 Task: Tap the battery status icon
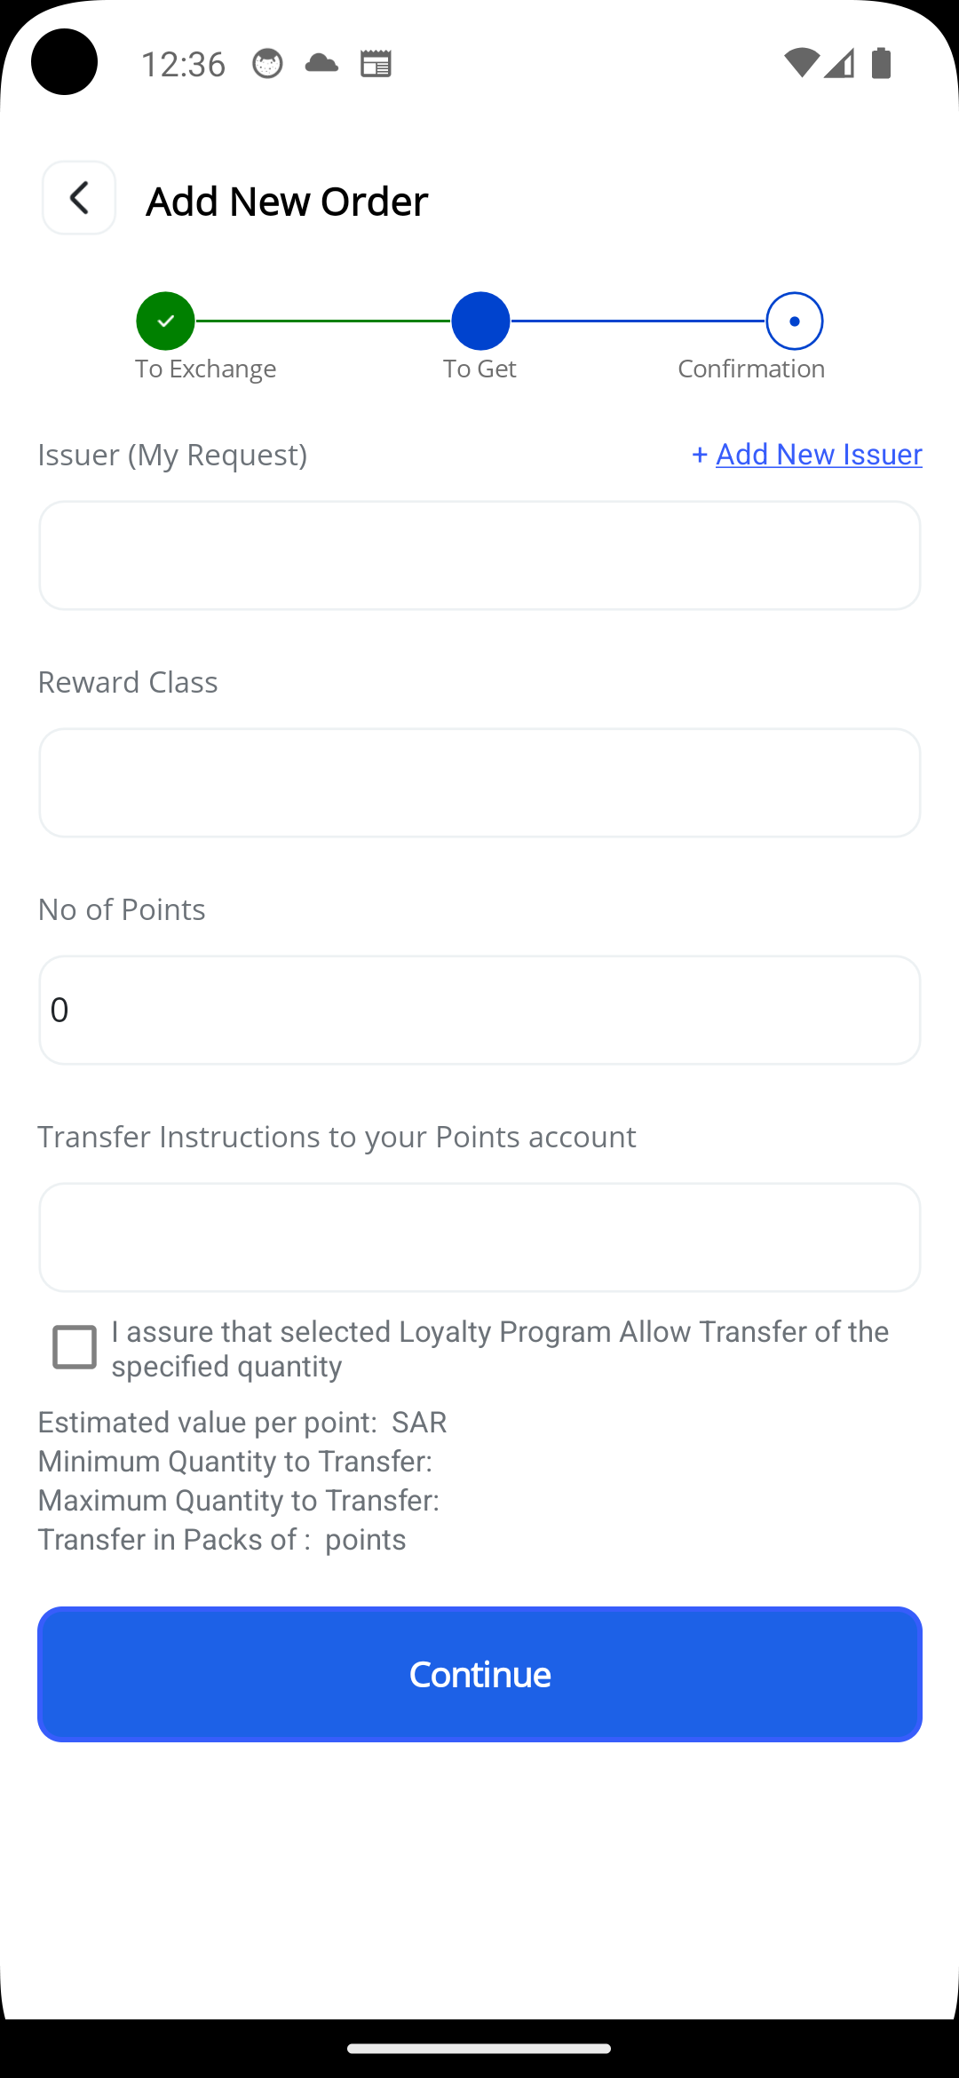[x=882, y=63]
